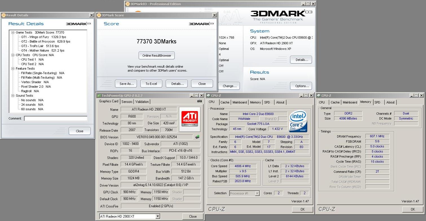This screenshot has height=221, width=426.
Task: Click the Change... button in 3DMark03
Action: click(229, 86)
